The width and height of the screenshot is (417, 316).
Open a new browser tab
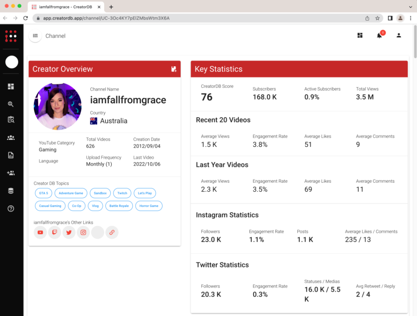tap(111, 7)
